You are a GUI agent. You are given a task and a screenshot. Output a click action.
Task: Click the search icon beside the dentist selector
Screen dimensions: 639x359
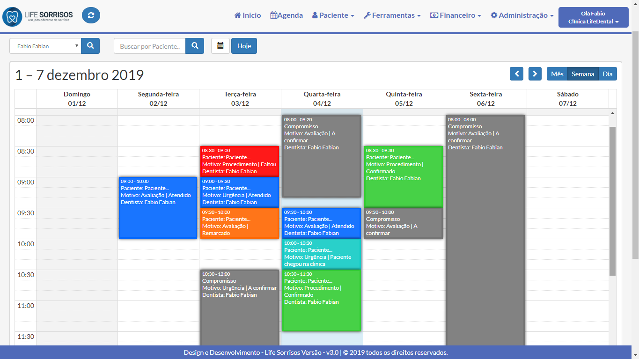point(90,45)
